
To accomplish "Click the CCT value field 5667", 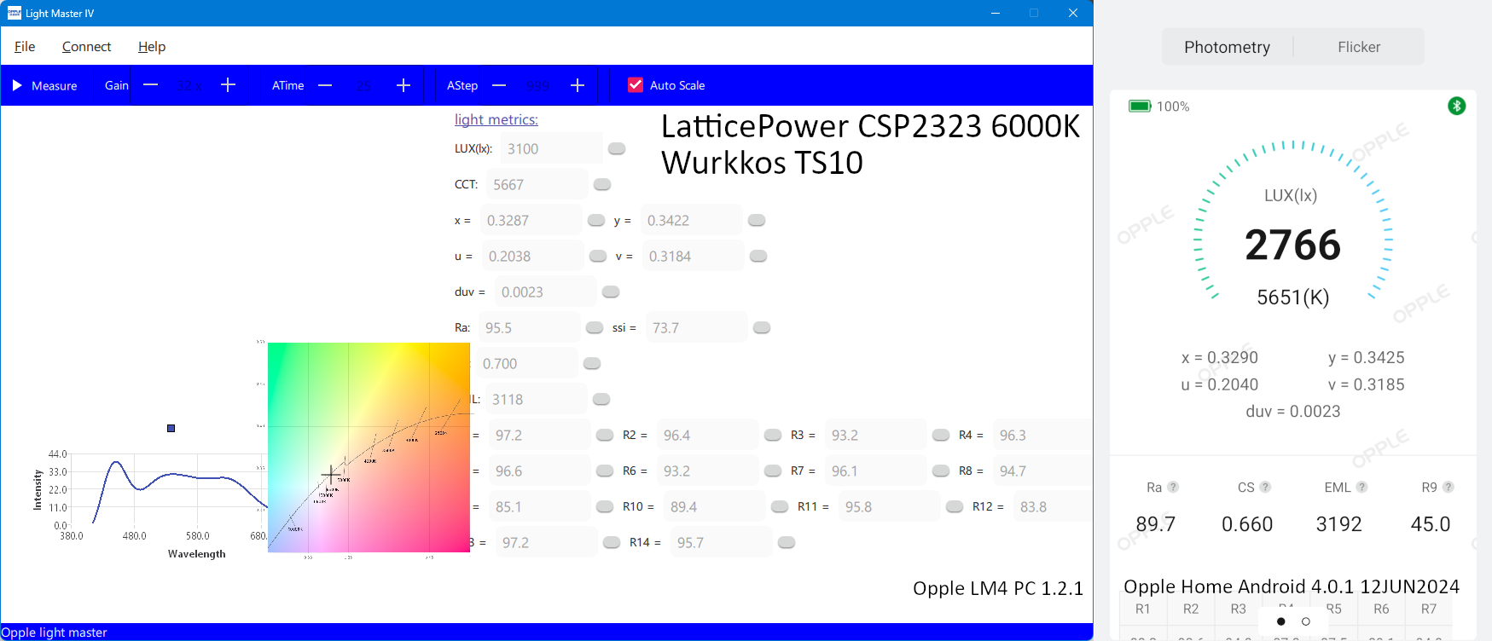I will [537, 184].
